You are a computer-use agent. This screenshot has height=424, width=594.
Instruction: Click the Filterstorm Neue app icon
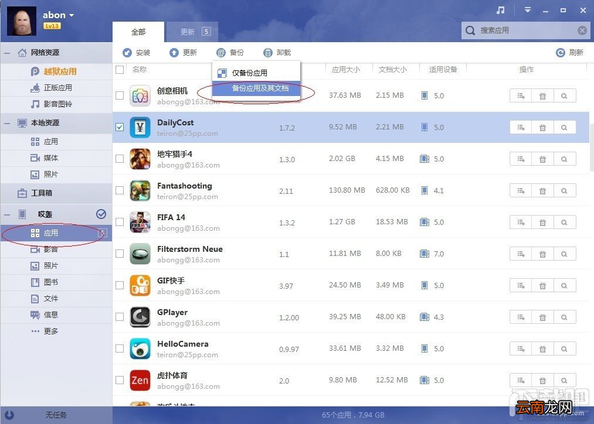[x=140, y=254]
